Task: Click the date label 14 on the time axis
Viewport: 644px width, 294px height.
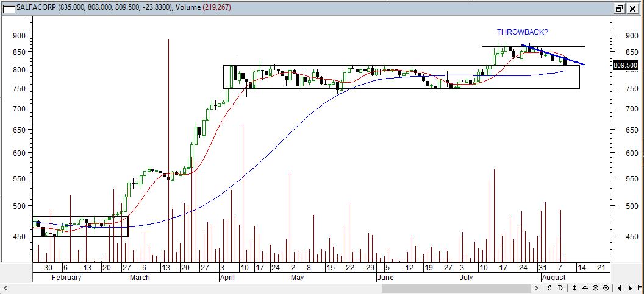Action: pos(581,267)
